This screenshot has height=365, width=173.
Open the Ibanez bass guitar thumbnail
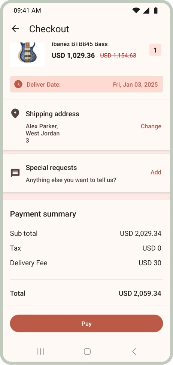pos(27,54)
